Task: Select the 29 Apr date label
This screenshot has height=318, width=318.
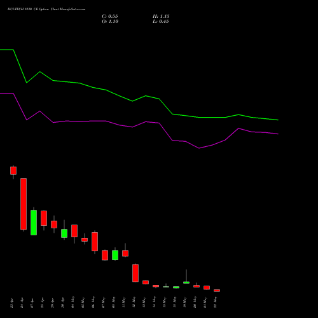Action: pyautogui.click(x=53, y=303)
